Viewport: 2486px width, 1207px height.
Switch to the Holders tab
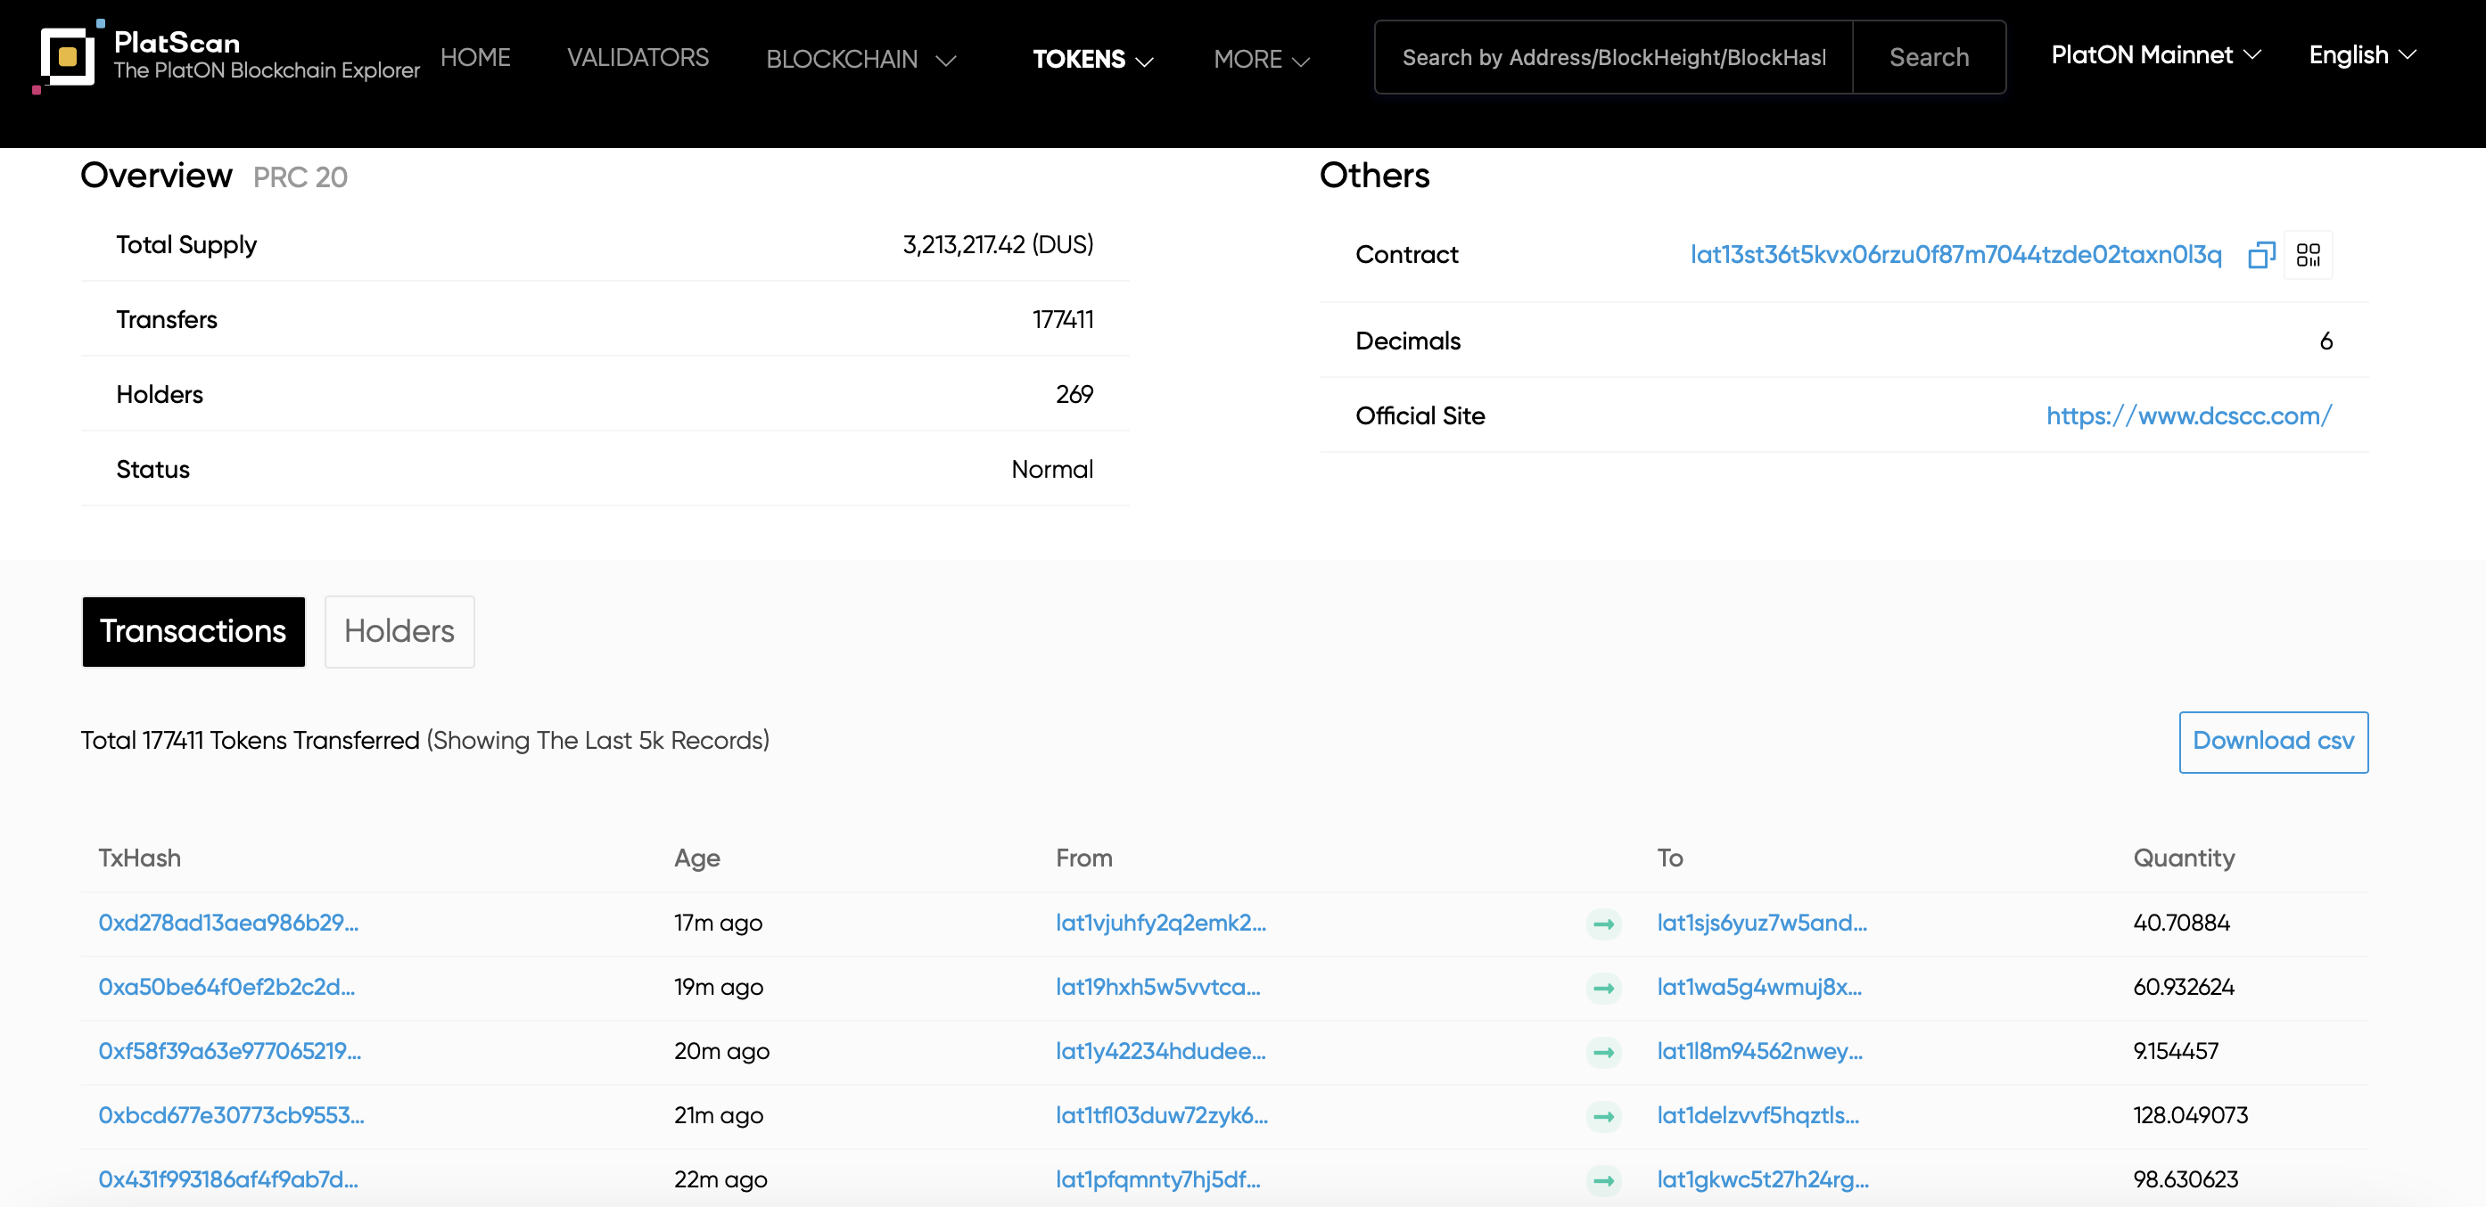click(399, 631)
